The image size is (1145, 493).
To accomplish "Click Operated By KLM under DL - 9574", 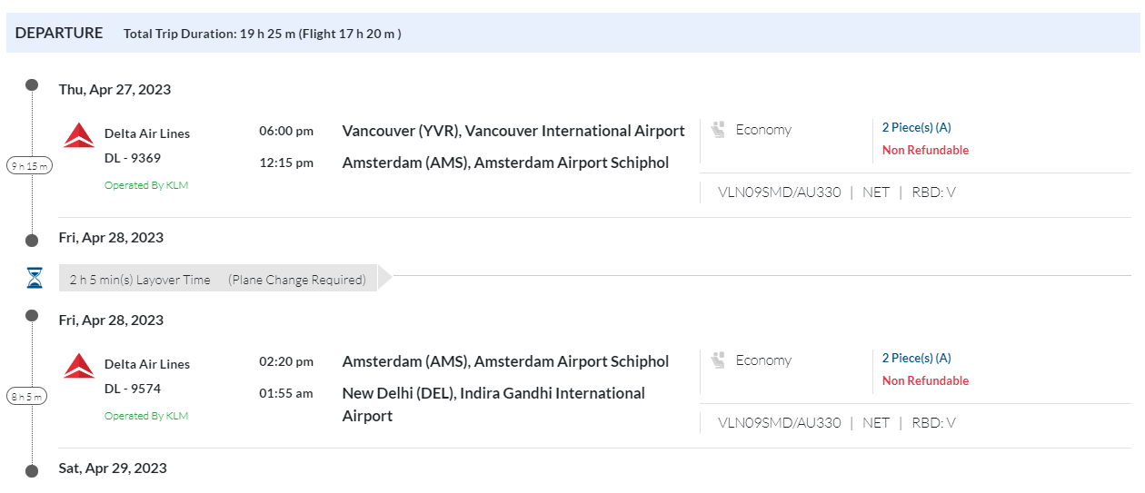I will click(x=146, y=416).
